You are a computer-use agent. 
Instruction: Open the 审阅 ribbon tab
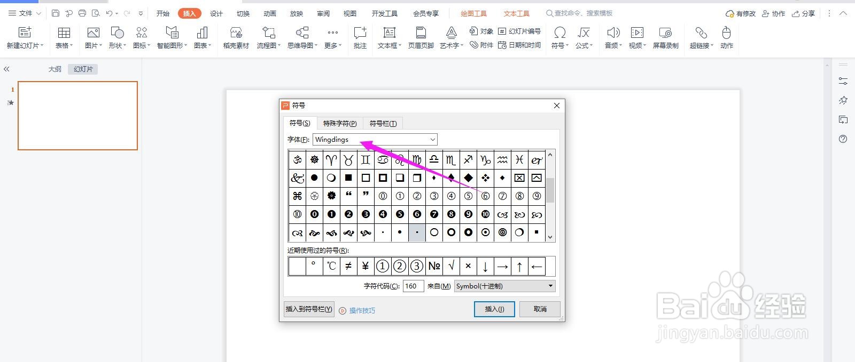pyautogui.click(x=323, y=13)
